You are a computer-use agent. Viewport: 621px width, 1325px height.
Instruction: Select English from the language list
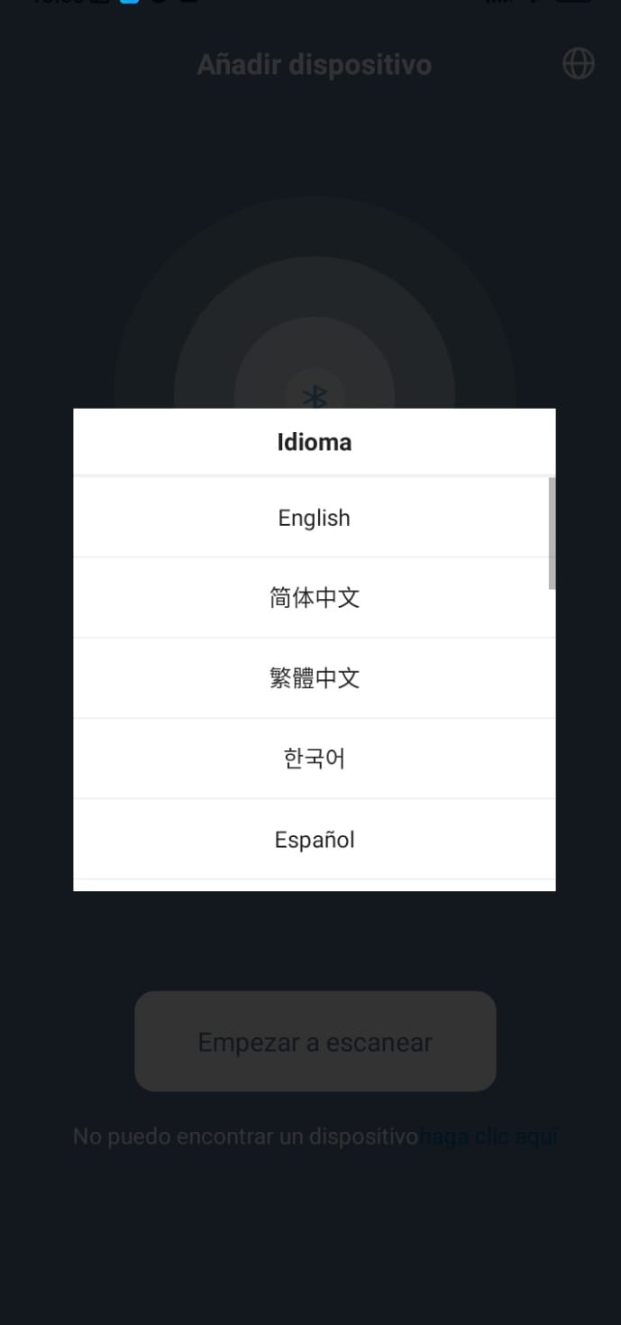click(x=314, y=518)
